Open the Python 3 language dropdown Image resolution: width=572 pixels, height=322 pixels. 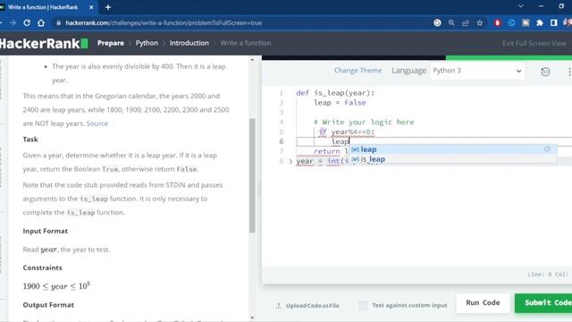[477, 71]
